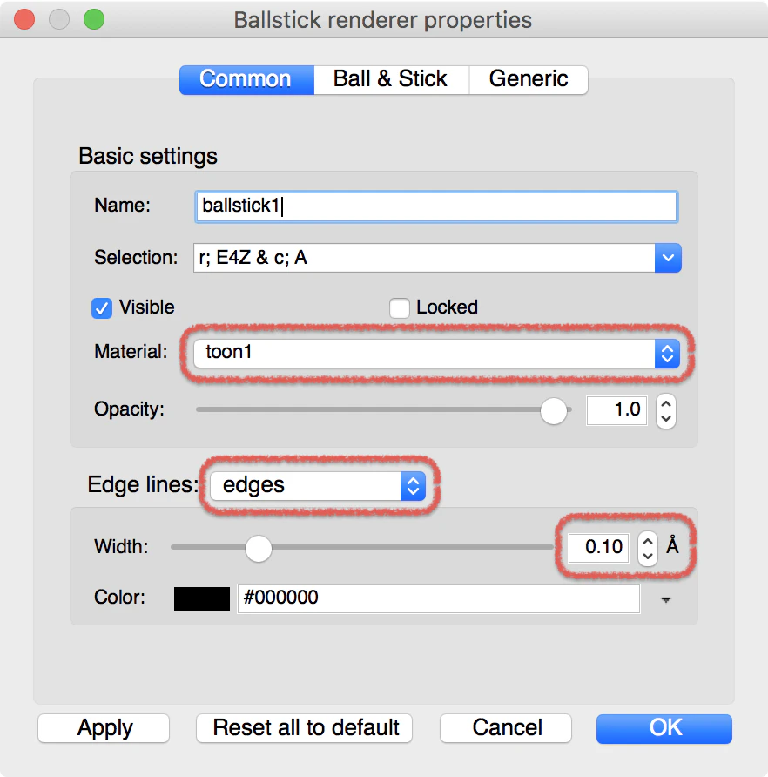
Task: Expand the color options dropdown arrow
Action: (x=666, y=599)
